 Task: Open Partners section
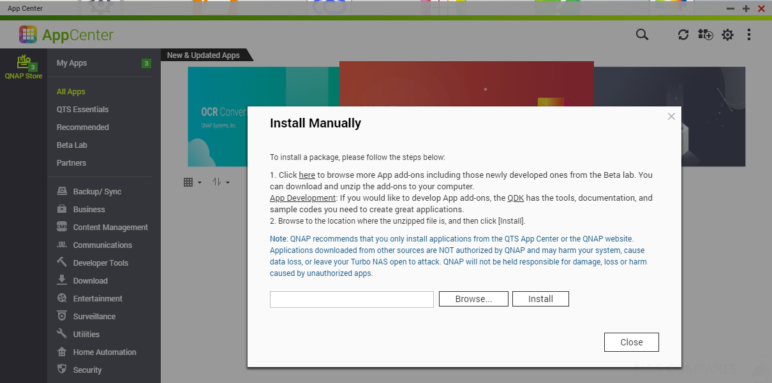71,163
